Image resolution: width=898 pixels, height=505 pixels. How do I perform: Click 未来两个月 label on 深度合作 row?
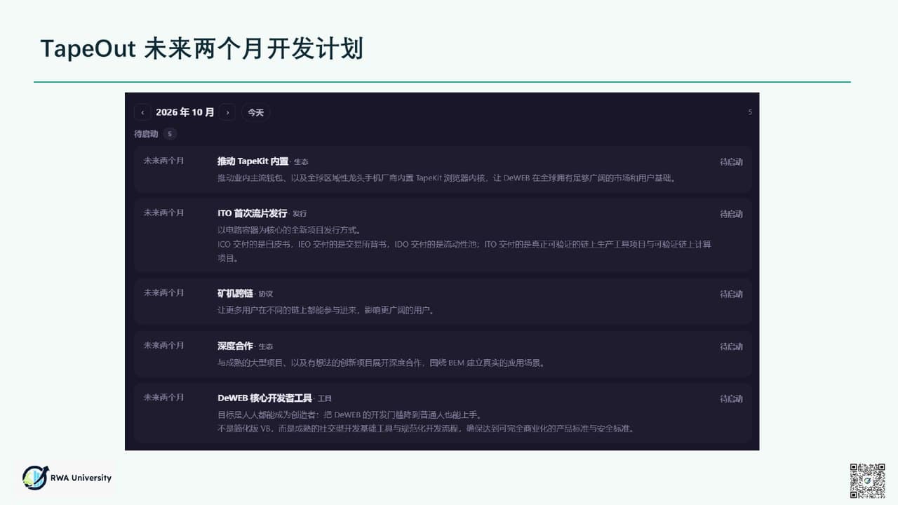(163, 345)
